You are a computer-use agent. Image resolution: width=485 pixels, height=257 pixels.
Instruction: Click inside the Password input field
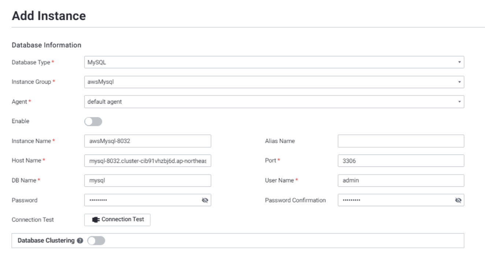[x=143, y=200]
